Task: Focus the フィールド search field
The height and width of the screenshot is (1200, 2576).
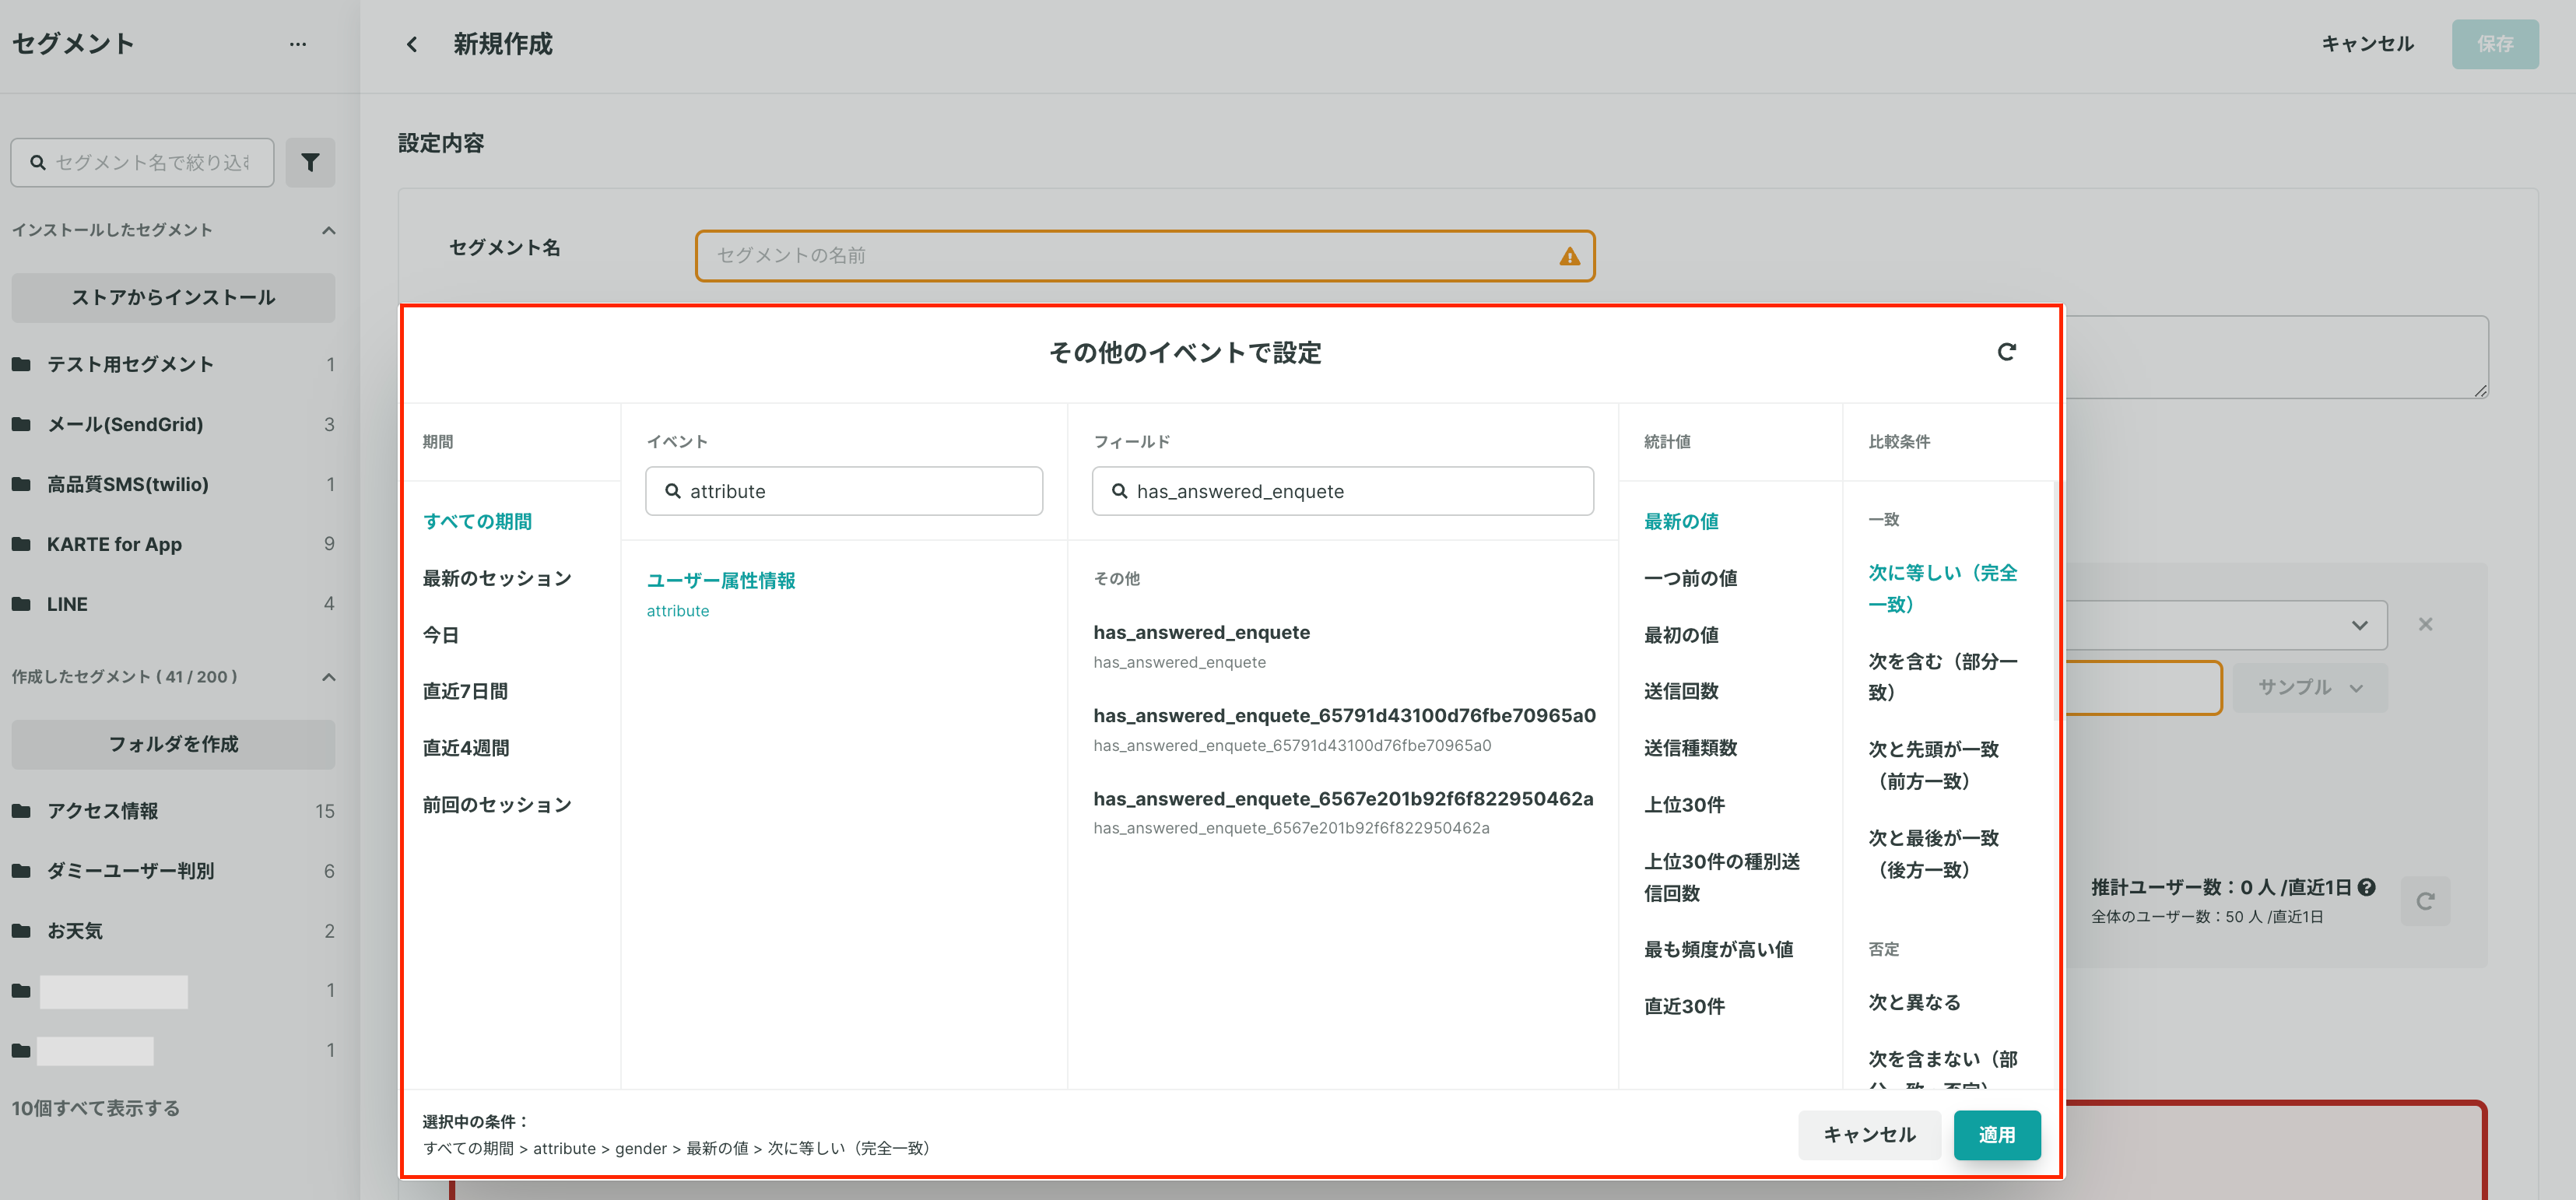Action: click(1343, 491)
